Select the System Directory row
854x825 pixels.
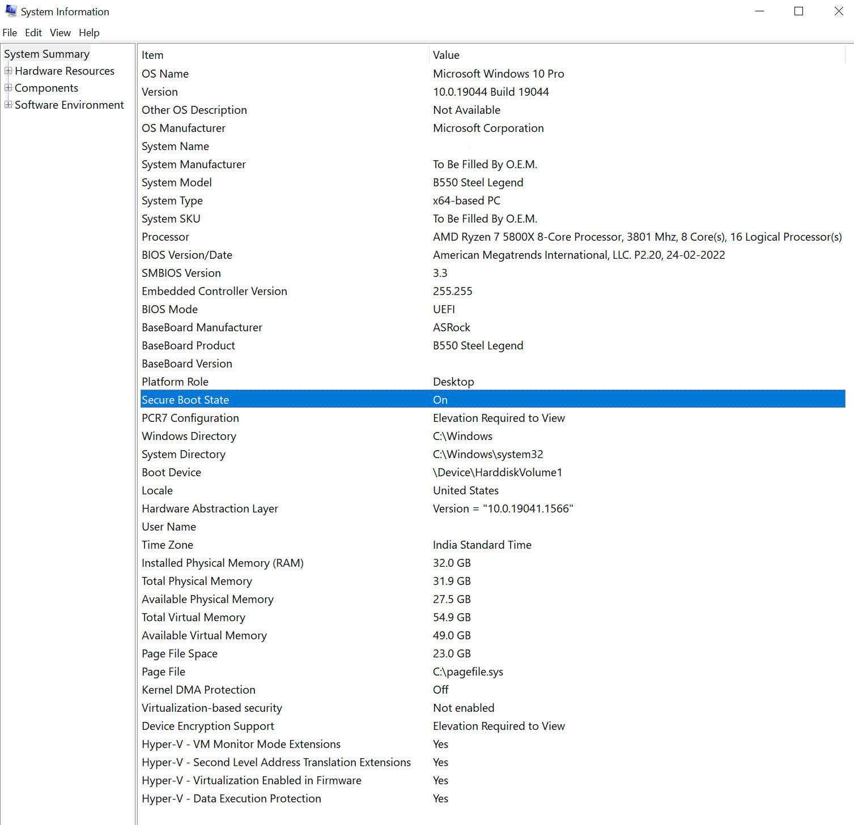492,454
